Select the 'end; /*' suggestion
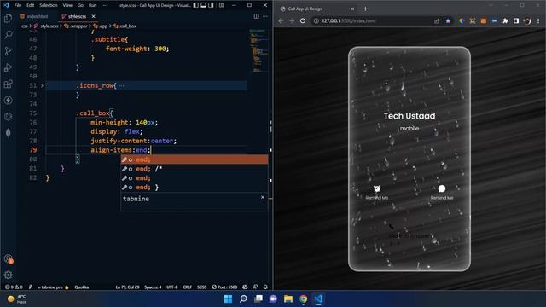The height and width of the screenshot is (307, 546). (195, 169)
